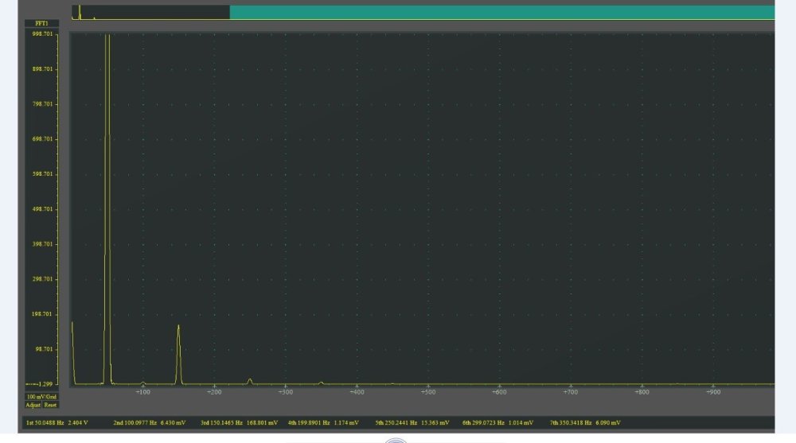Click the teal region in the overview bar

501,13
